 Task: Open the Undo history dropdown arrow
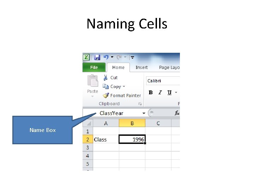click(x=112, y=57)
